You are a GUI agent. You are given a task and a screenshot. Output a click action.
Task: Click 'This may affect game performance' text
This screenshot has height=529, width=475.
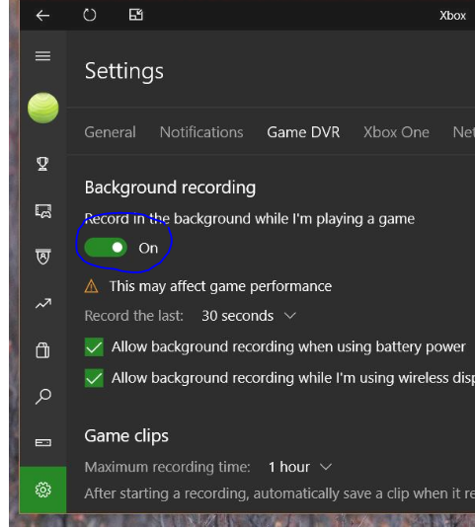point(220,286)
